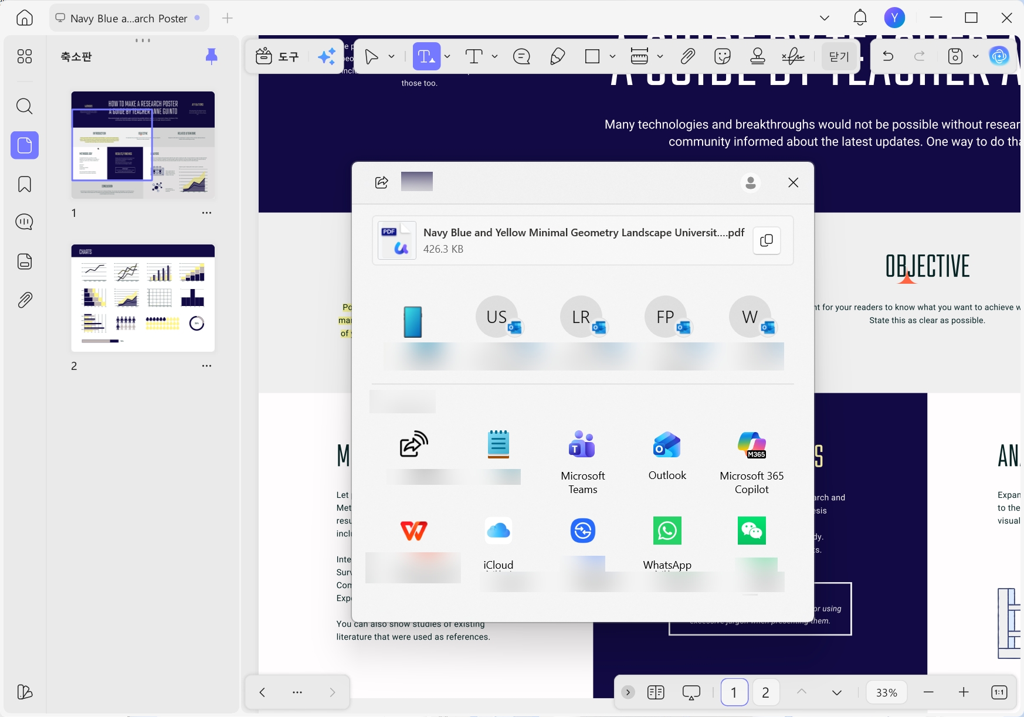The image size is (1024, 717).
Task: Select page 1 thumbnail
Action: [x=143, y=145]
